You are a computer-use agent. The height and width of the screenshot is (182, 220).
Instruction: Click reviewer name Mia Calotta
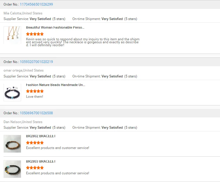12,13
